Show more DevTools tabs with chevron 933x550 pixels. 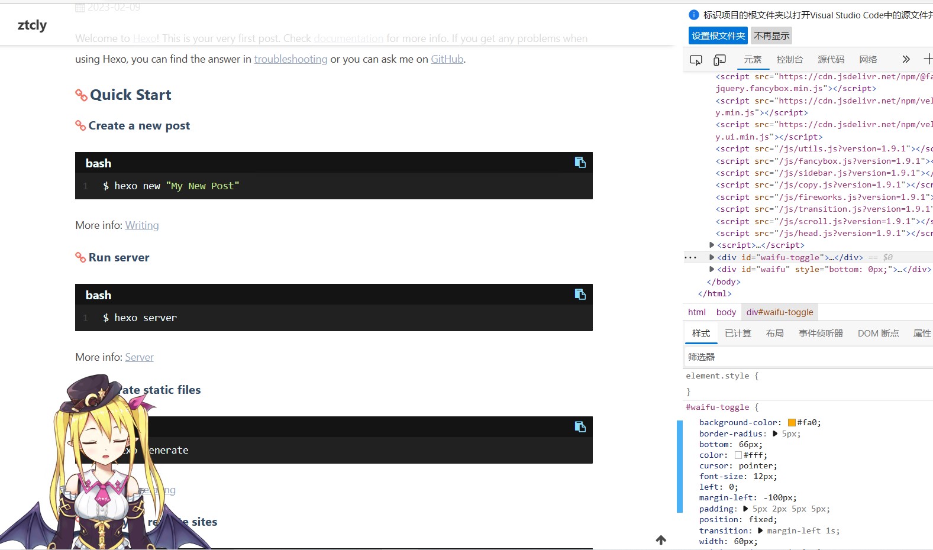point(906,59)
